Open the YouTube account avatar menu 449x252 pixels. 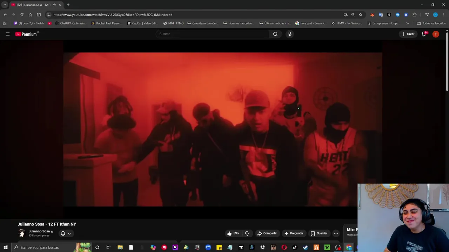(x=436, y=34)
